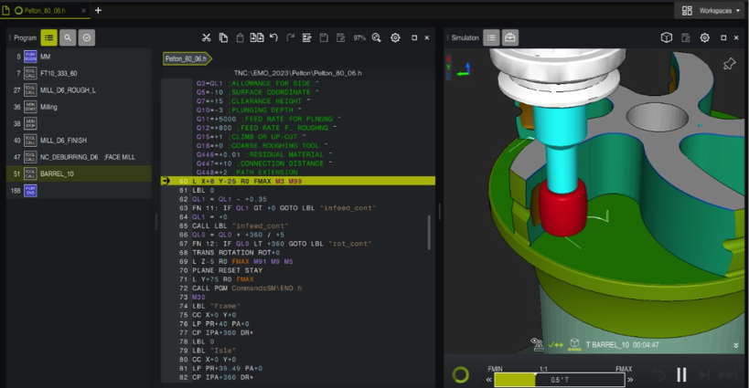Open the Workspaces dropdown
This screenshot has width=749, height=388.
point(711,10)
